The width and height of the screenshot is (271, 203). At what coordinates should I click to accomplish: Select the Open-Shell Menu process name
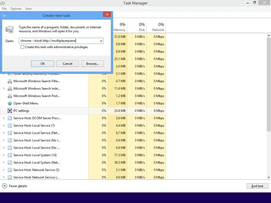(x=26, y=103)
